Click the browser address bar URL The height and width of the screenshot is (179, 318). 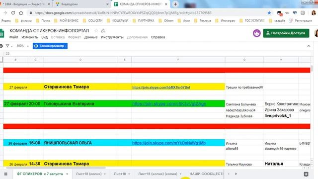[x=123, y=13]
